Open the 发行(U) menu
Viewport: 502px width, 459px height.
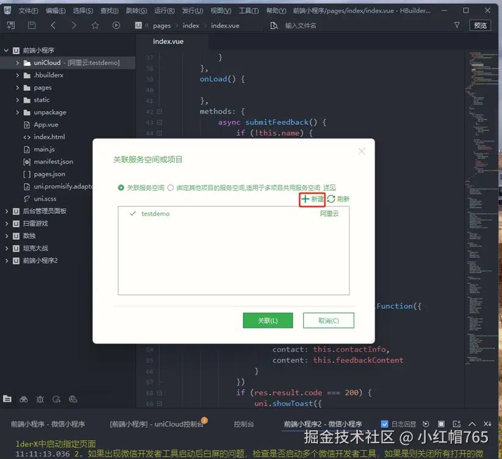(193, 10)
